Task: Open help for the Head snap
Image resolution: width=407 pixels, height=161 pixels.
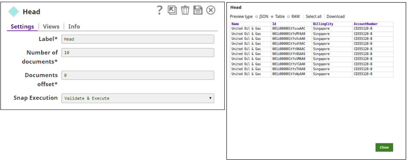Action: click(159, 10)
